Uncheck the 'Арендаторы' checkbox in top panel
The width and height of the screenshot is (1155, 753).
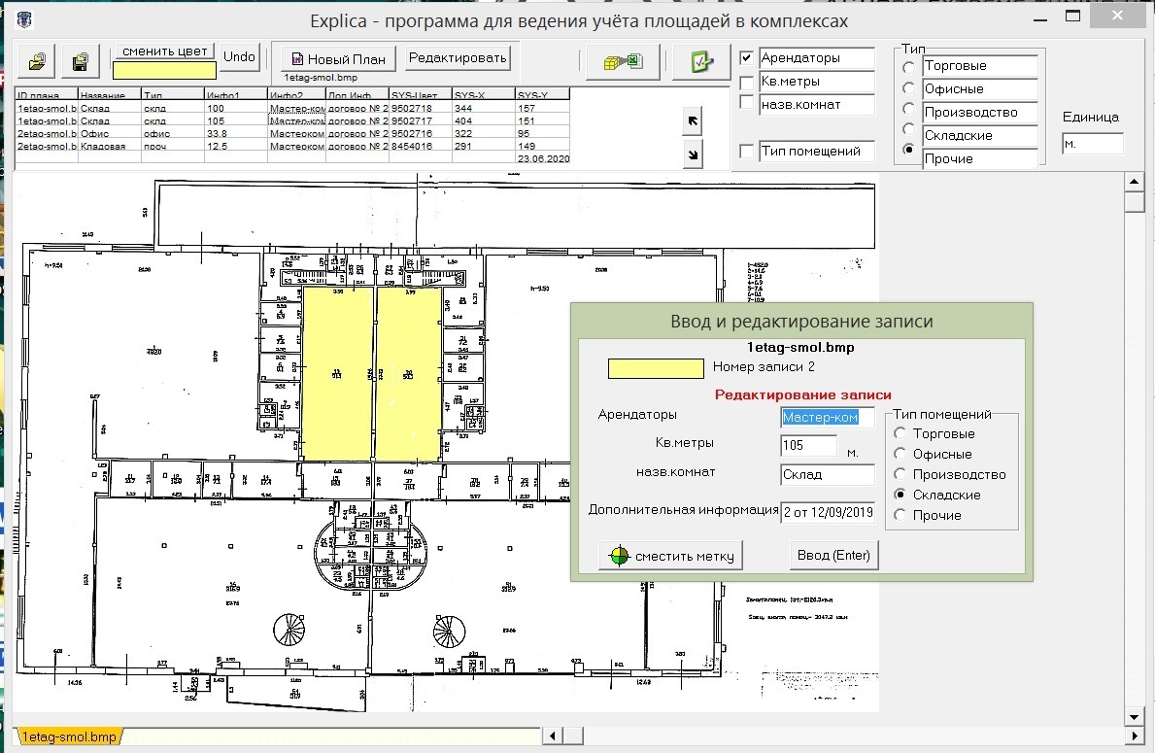tap(746, 58)
